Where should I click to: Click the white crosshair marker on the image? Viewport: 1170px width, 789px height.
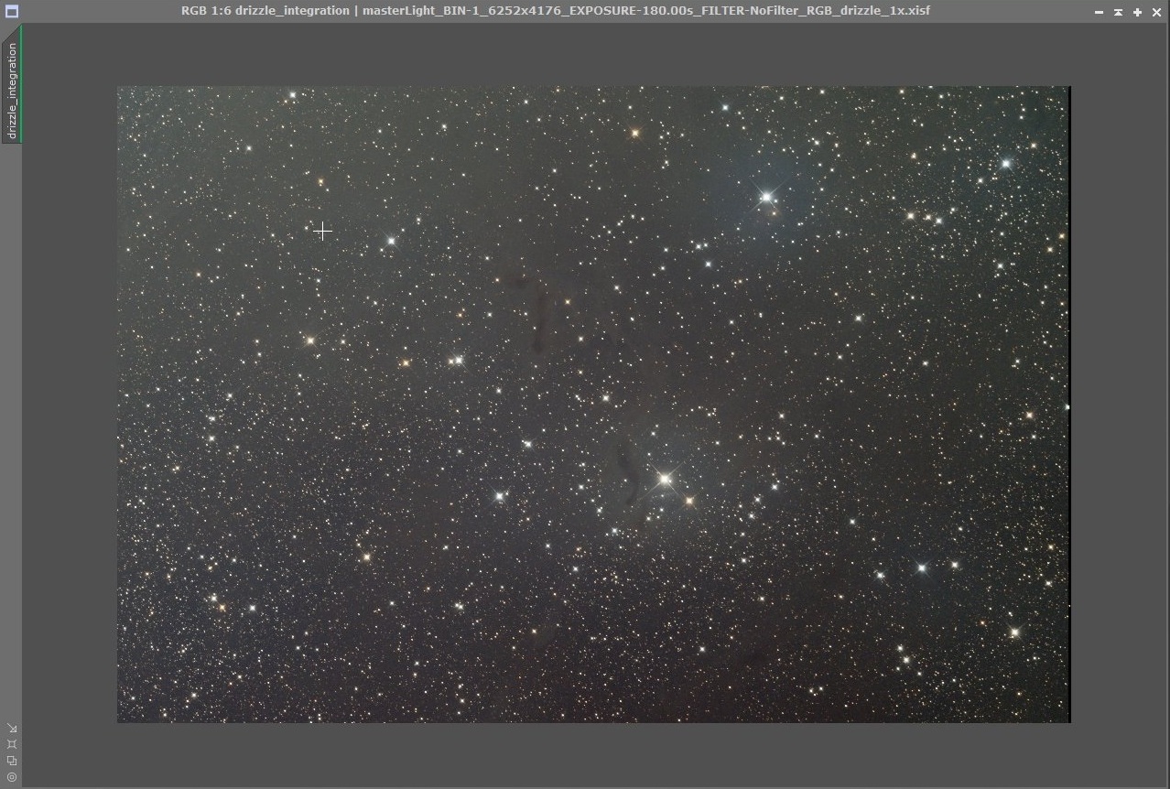pos(322,232)
